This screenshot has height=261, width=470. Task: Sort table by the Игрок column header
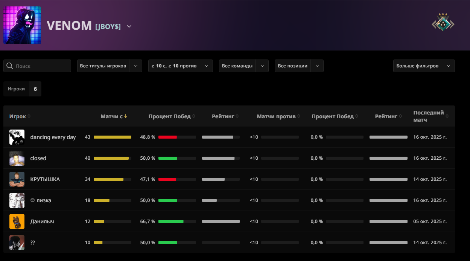tap(20, 116)
